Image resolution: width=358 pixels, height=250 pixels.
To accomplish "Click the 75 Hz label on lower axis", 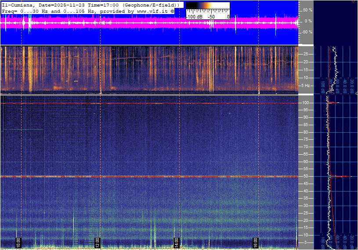I will (x=305, y=139).
